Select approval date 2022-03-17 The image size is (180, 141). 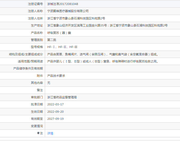[55, 104]
